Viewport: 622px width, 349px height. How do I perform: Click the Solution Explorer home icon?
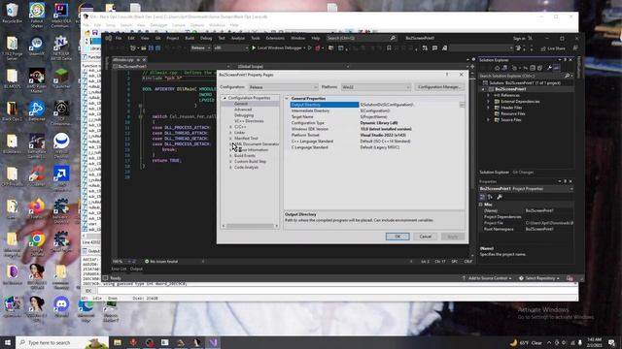pos(497,68)
